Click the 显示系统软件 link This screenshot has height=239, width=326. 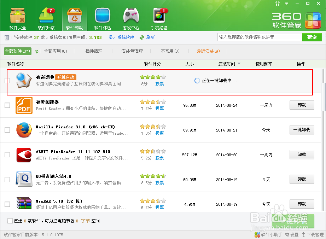[x=122, y=37]
